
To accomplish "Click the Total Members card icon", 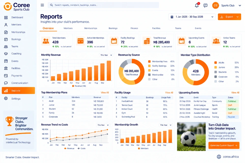I will tap(46, 41).
